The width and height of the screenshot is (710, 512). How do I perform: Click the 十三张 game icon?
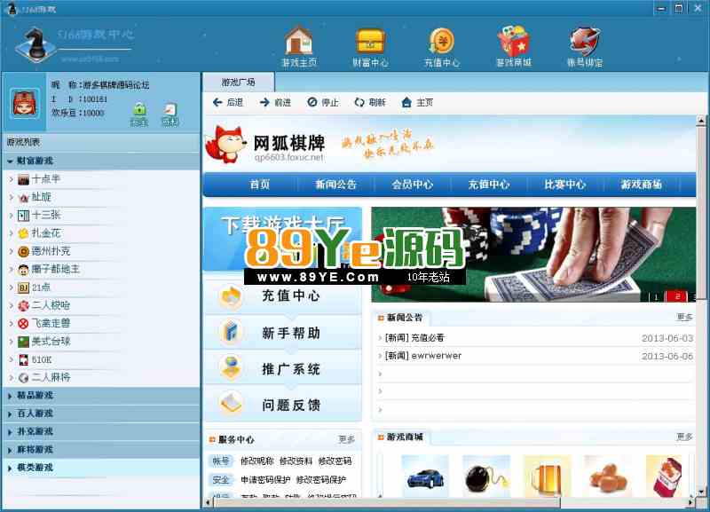pos(23,216)
